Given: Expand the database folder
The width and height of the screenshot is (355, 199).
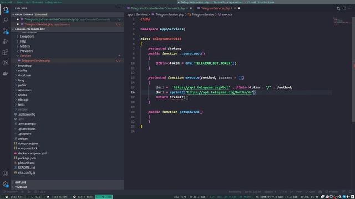Looking at the screenshot, I should point(24,75).
